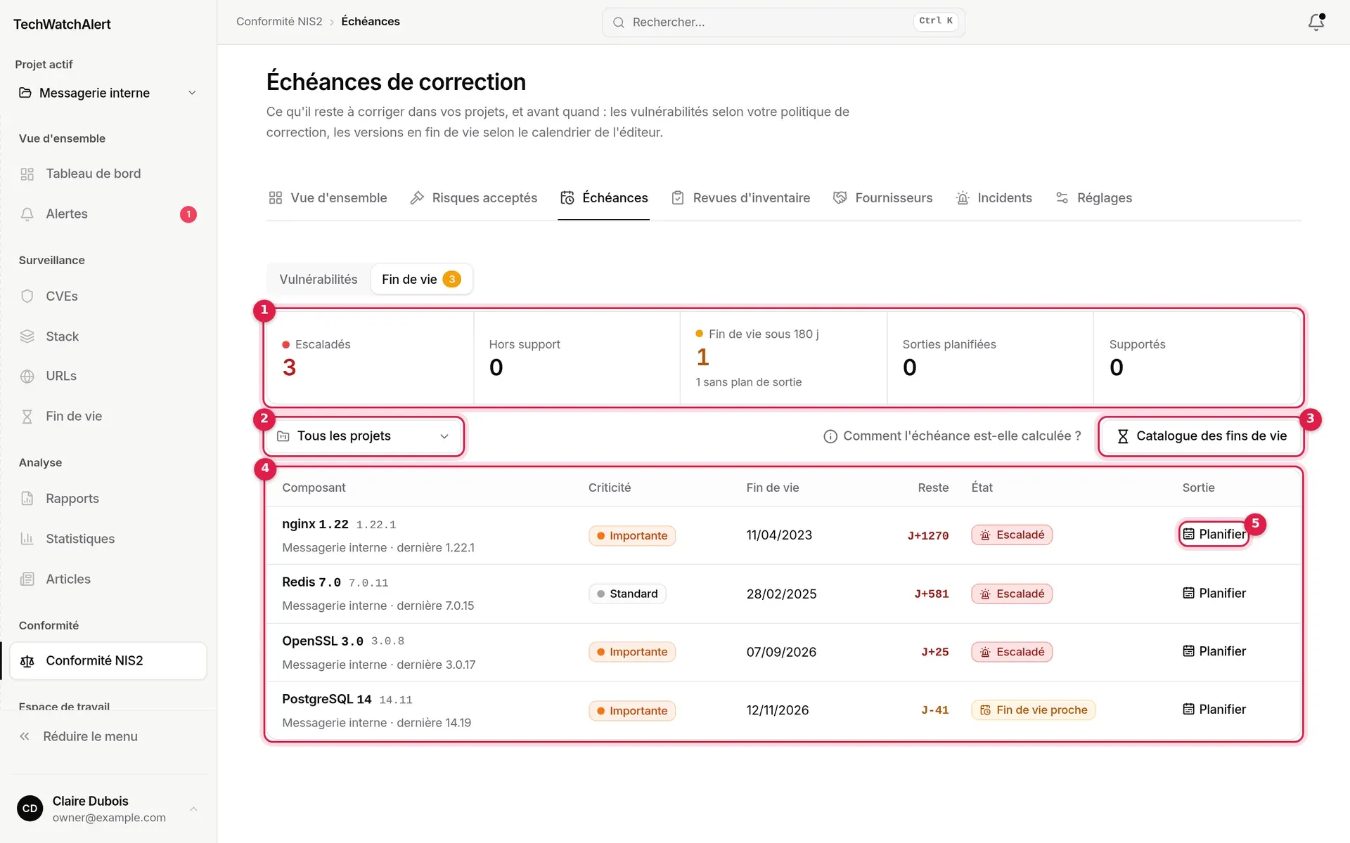Viewport: 1350px width, 843px height.
Task: Open the Échéances tab
Action: (604, 198)
